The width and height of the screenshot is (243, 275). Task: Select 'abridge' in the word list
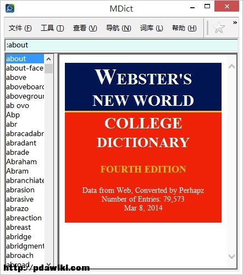coord(25,237)
